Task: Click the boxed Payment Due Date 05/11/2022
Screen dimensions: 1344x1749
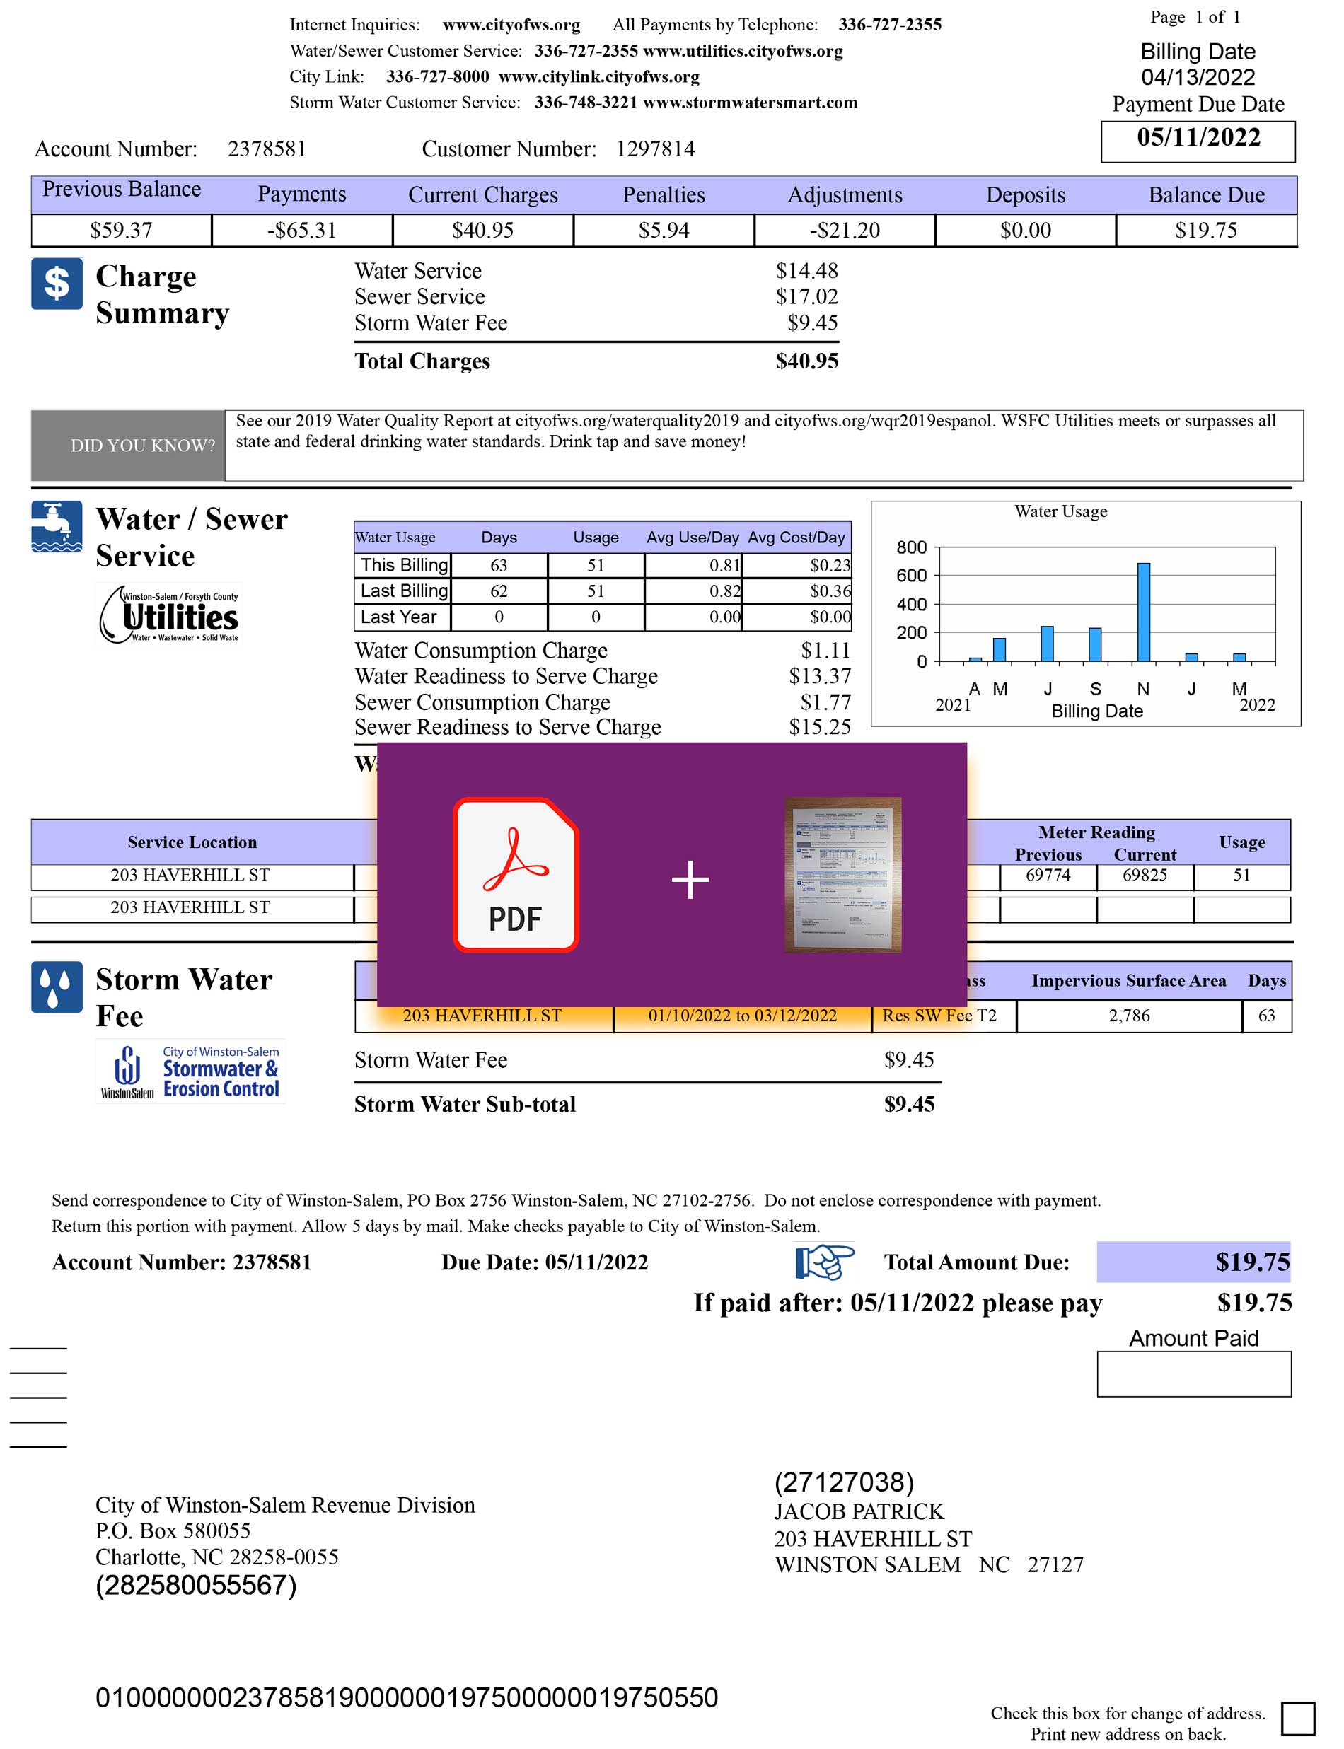Action: click(1198, 141)
